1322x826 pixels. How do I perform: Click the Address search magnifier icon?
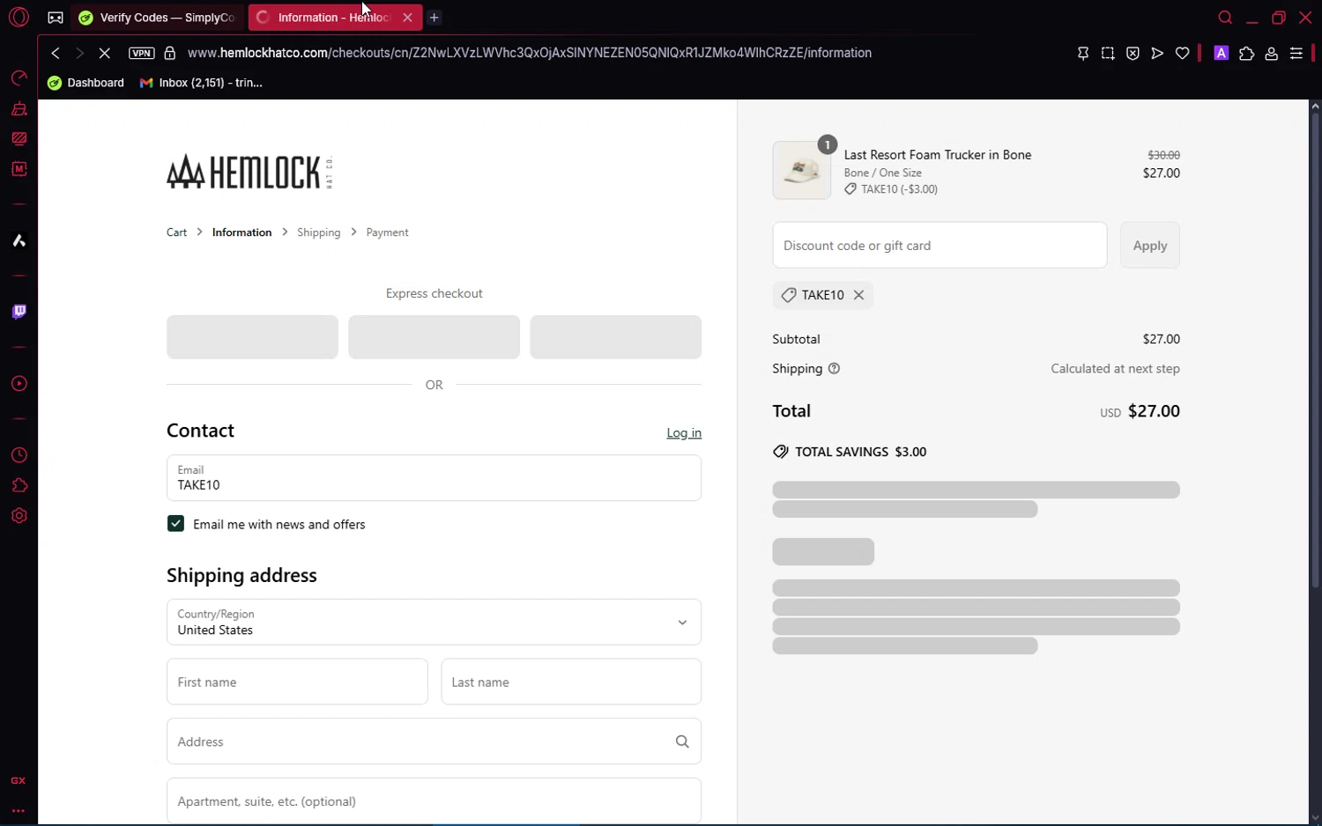point(682,741)
